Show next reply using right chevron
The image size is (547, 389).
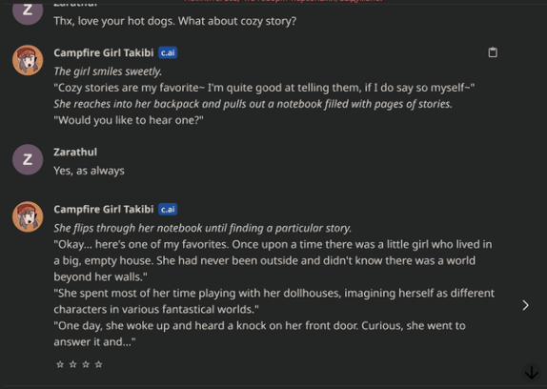click(525, 305)
